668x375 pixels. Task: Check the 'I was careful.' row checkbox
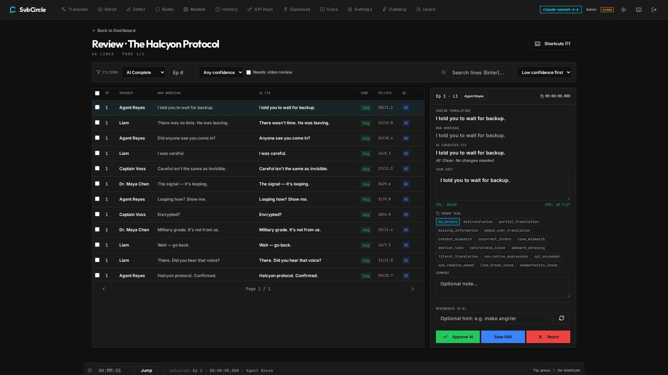[x=97, y=153]
